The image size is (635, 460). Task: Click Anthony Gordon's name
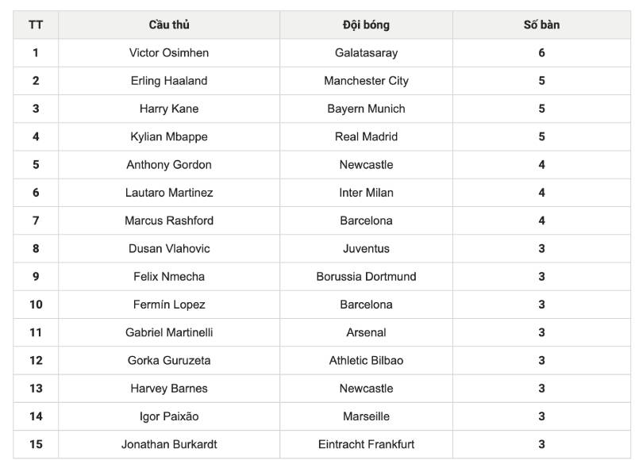(x=169, y=165)
